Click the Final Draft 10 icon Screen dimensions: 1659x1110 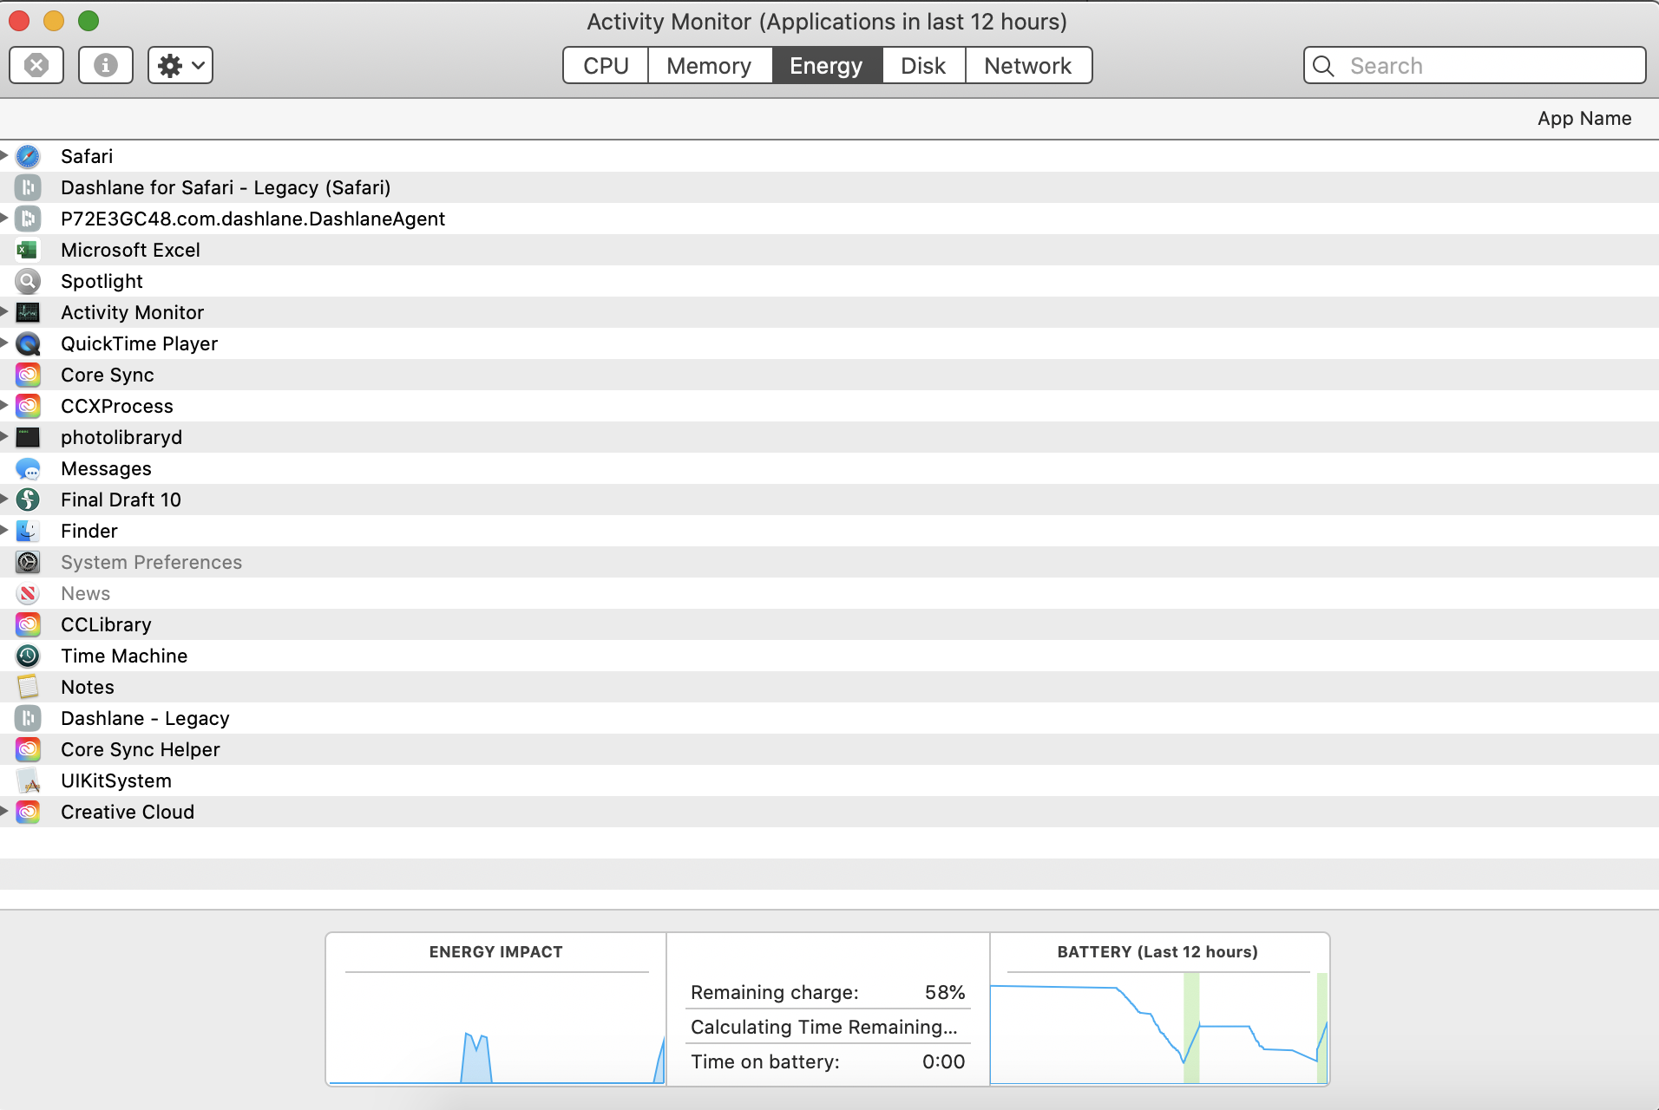pyautogui.click(x=28, y=499)
